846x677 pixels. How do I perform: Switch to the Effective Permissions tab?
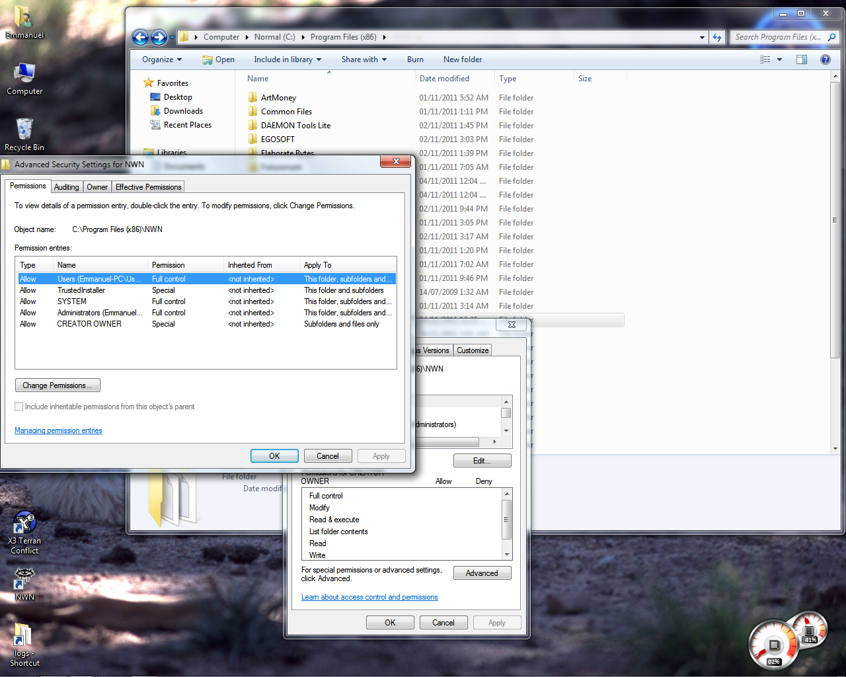[148, 187]
